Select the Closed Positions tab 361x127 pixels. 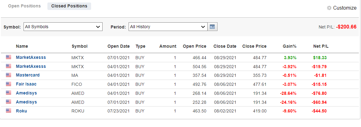coord(69,6)
